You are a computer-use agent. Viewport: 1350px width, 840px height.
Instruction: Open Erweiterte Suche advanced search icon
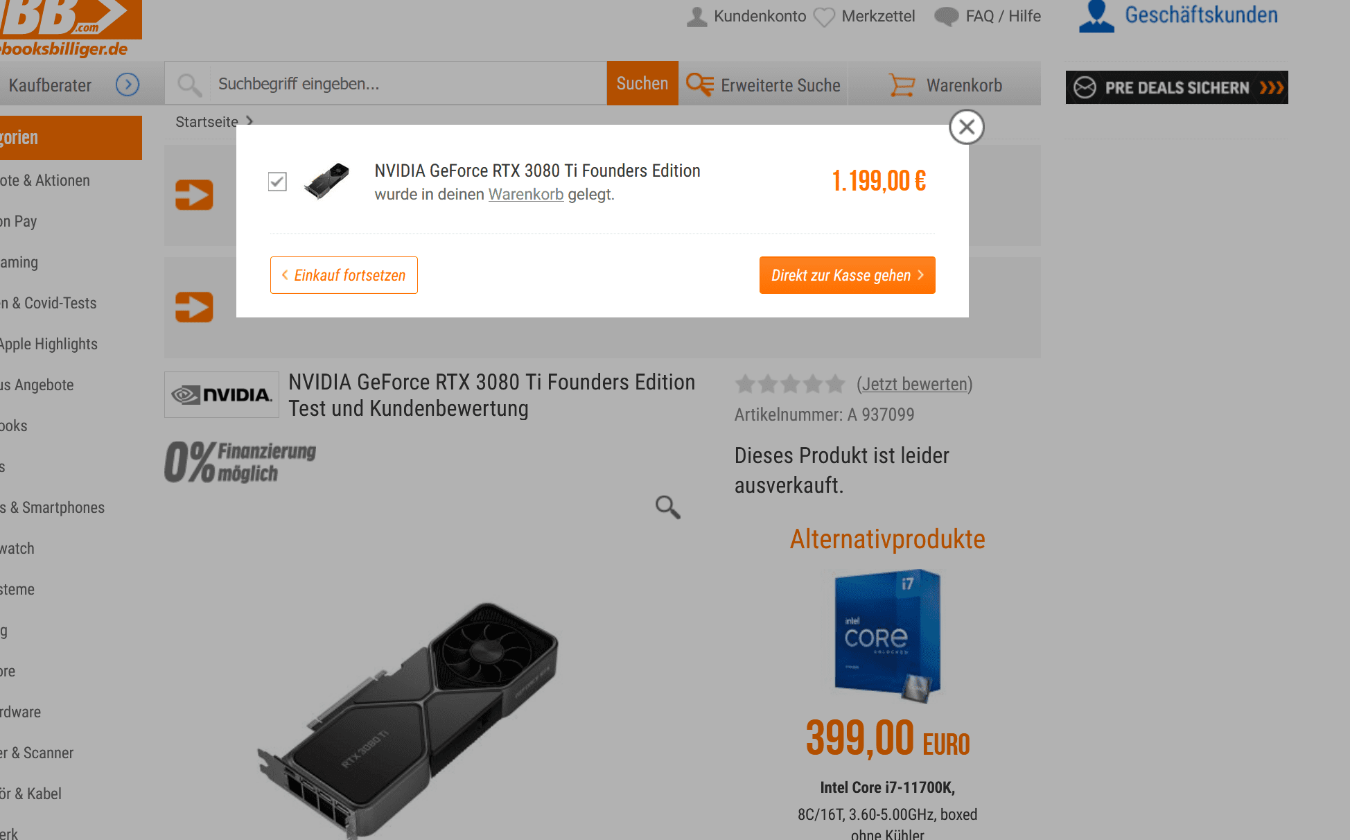coord(700,85)
